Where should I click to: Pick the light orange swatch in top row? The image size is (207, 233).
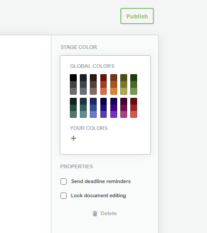113,91
